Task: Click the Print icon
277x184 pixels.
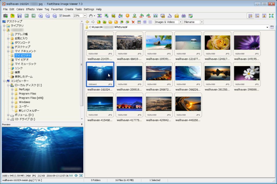Action: pos(184,16)
